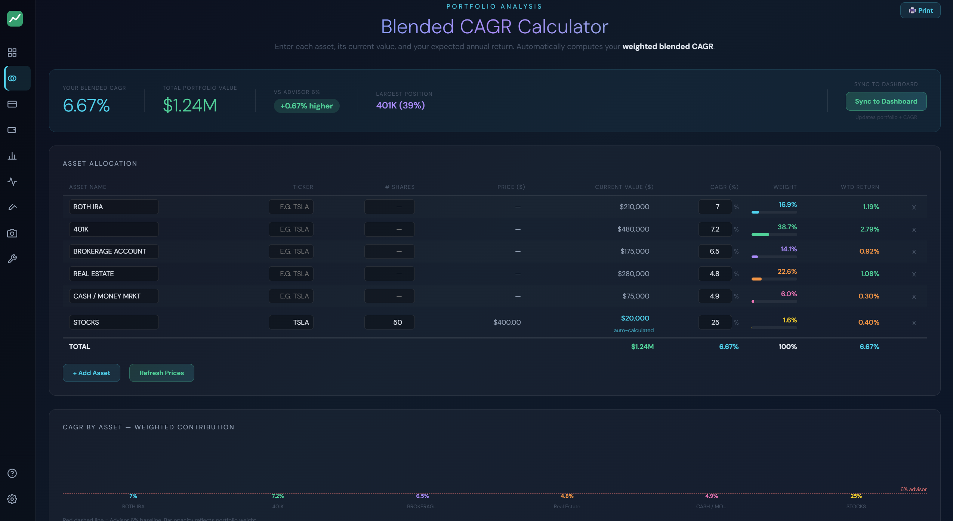Select the blended CAGR circles sidebar icon
This screenshot has height=521, width=953.
click(x=12, y=78)
